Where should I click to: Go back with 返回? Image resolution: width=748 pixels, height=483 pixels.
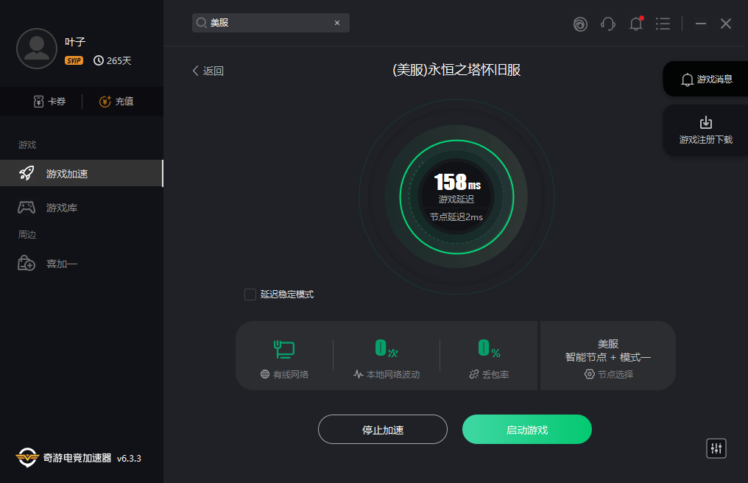208,71
